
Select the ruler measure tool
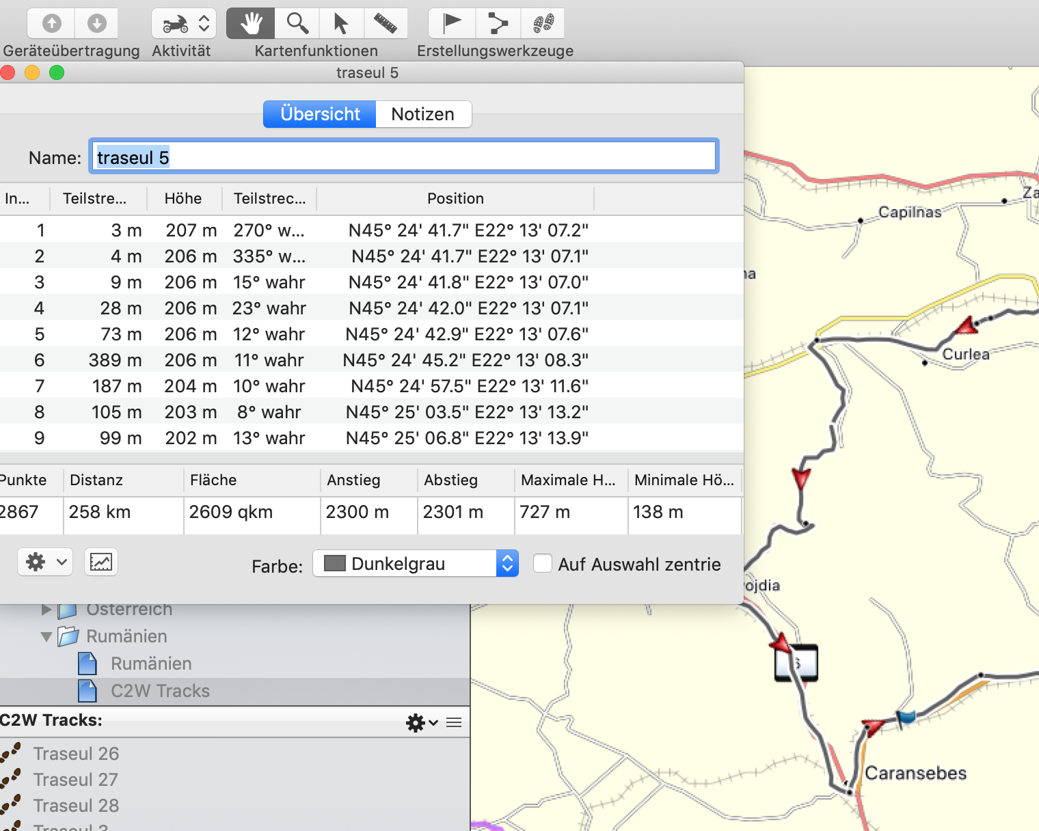coord(385,24)
